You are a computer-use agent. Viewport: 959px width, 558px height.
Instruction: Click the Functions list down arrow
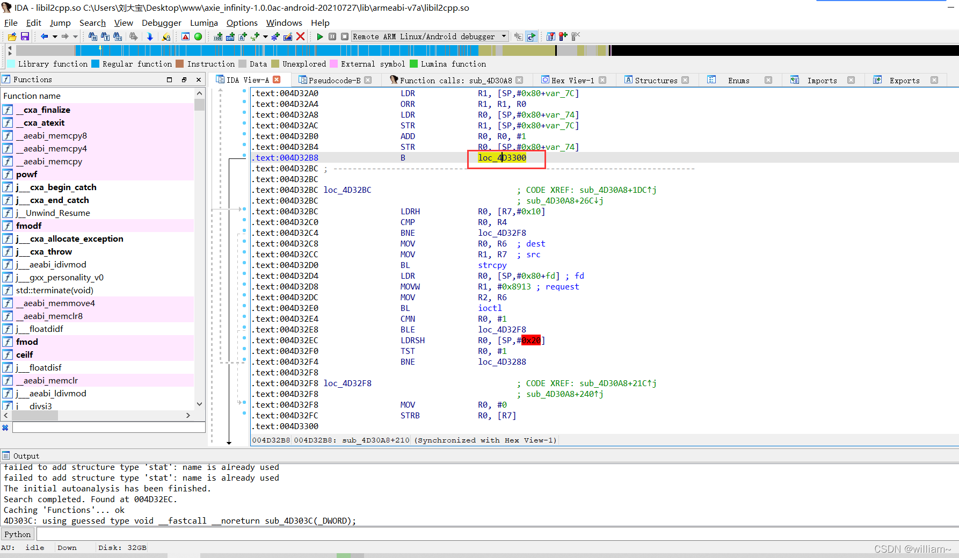pyautogui.click(x=200, y=404)
